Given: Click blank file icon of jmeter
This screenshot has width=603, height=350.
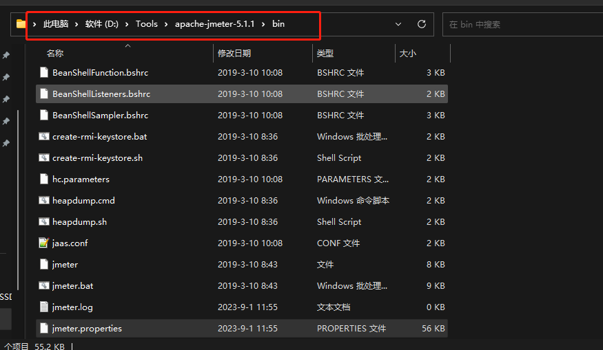Looking at the screenshot, I should coord(44,265).
